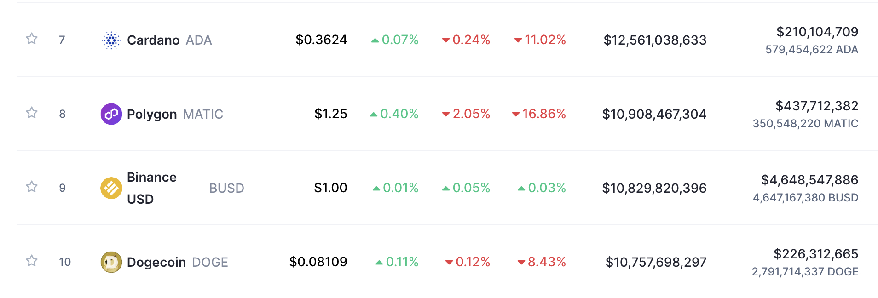
Task: Click the MATIC ticker symbol
Action: (203, 114)
